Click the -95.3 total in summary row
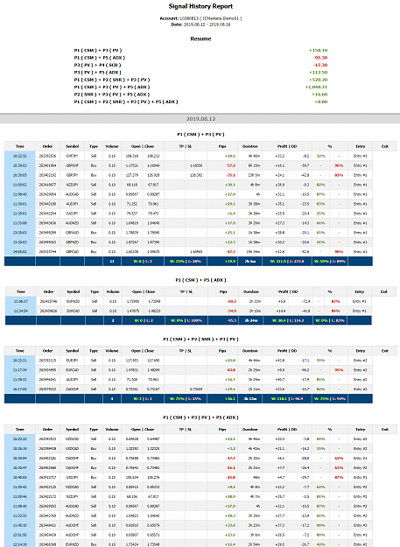The width and height of the screenshot is (400, 547). pos(230,320)
